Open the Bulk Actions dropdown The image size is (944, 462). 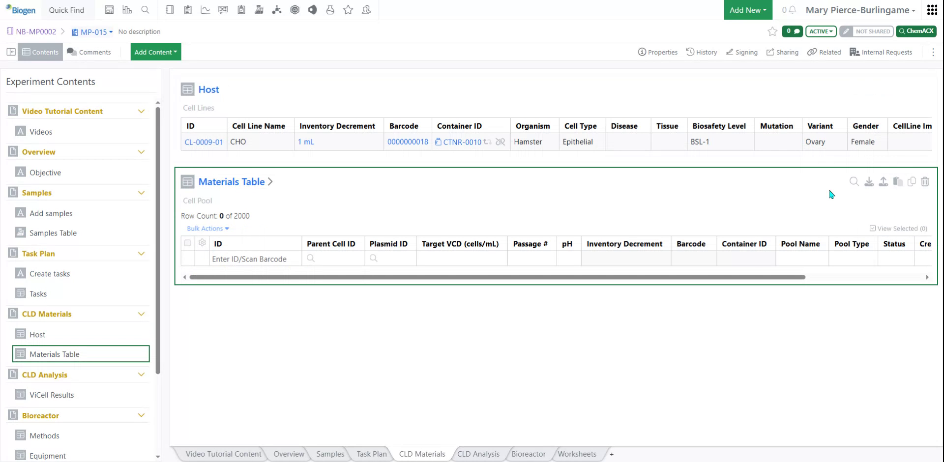tap(207, 228)
